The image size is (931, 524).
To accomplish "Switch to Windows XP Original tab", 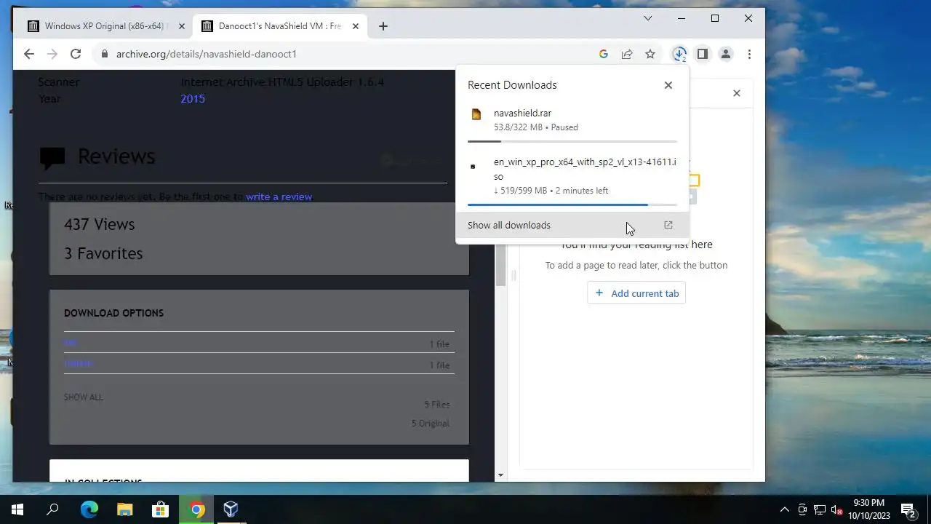I will click(106, 26).
